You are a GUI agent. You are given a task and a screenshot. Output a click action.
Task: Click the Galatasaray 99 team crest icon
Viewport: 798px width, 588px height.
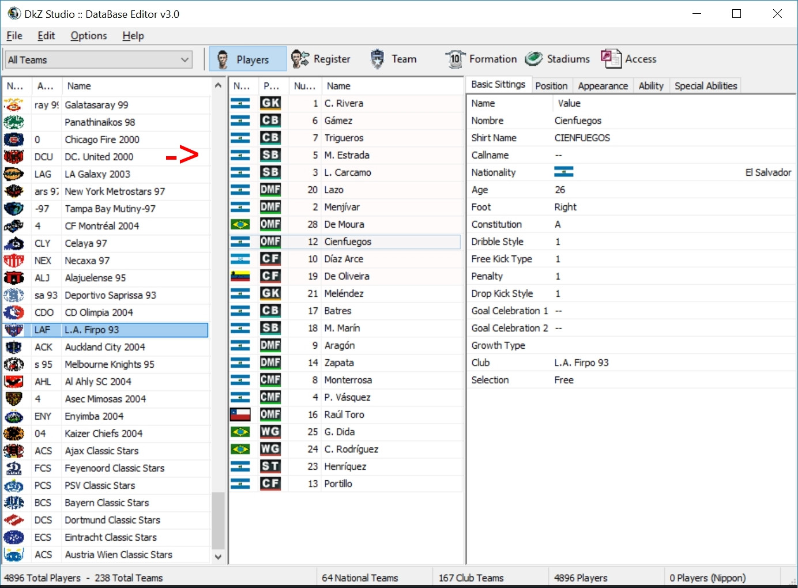point(14,105)
